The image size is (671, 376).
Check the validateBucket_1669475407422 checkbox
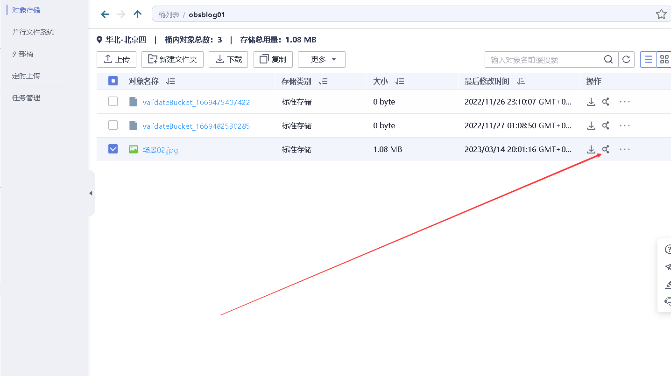point(113,101)
